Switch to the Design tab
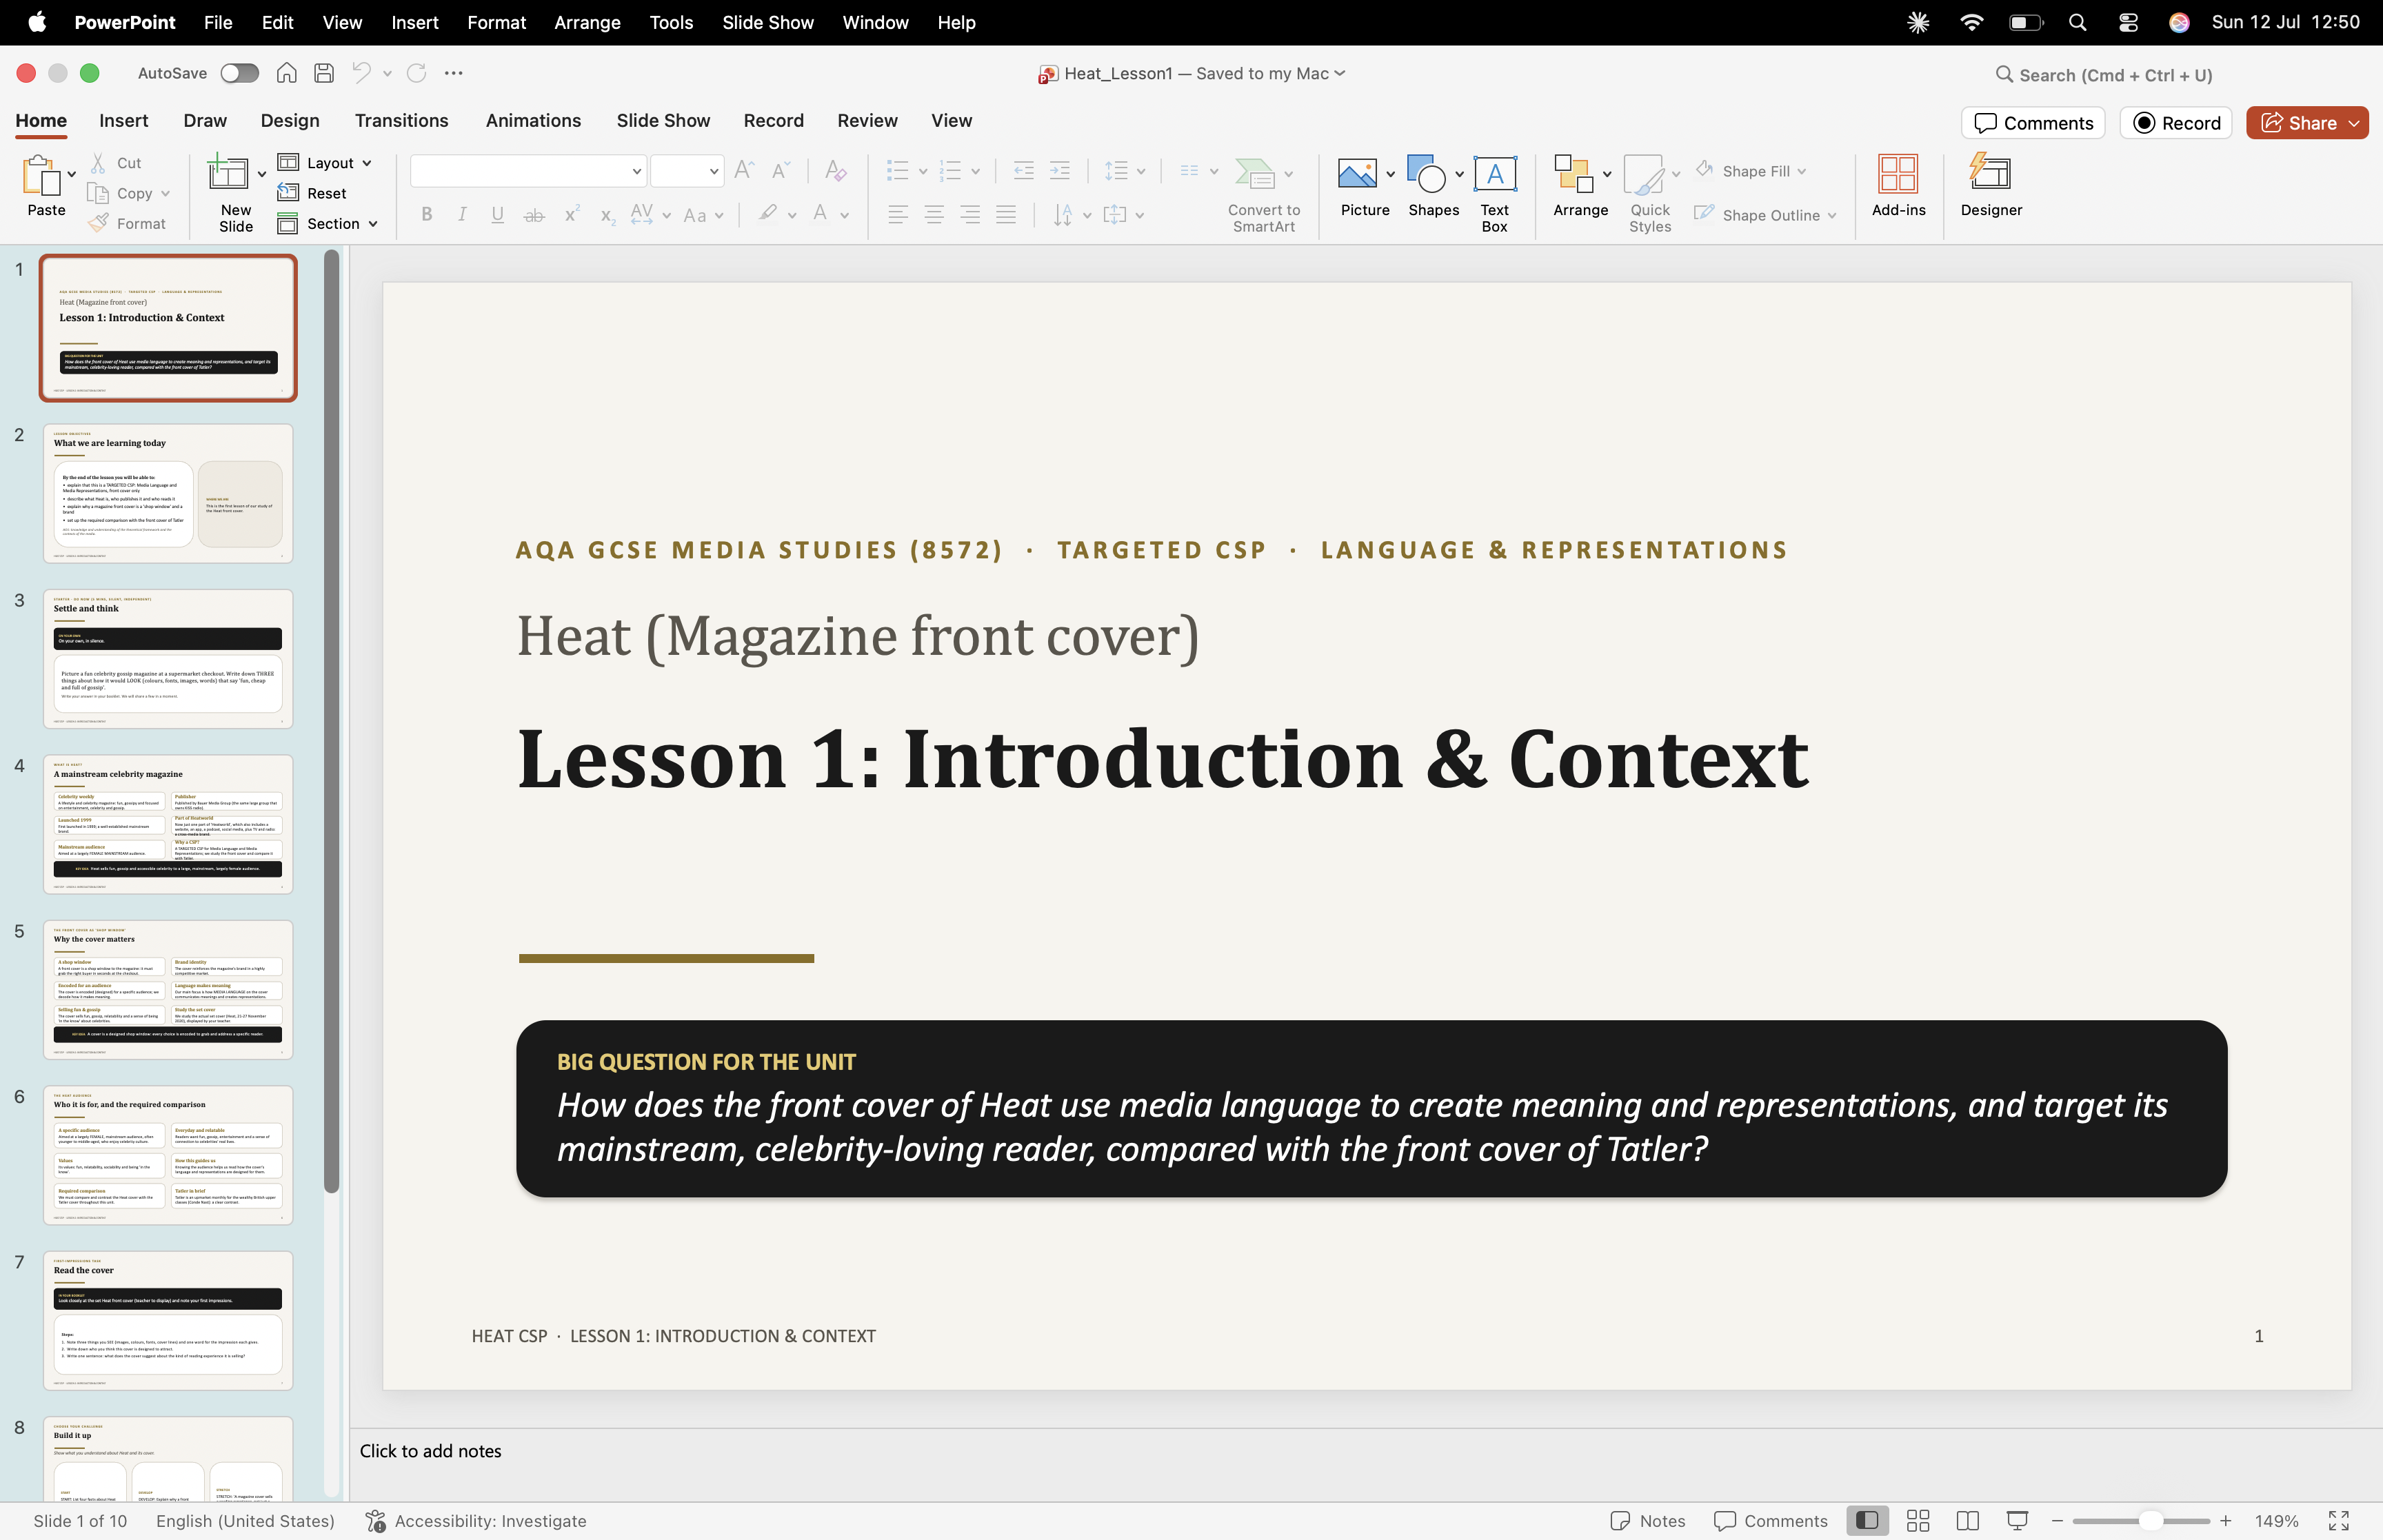The image size is (2383, 1540). (290, 120)
